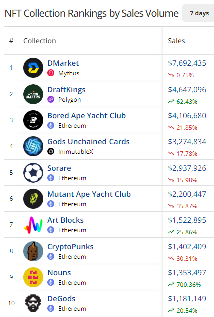This screenshot has height=317, width=214.
Task: Click the Mythos chain icon under DMarket
Action: [x=51, y=73]
